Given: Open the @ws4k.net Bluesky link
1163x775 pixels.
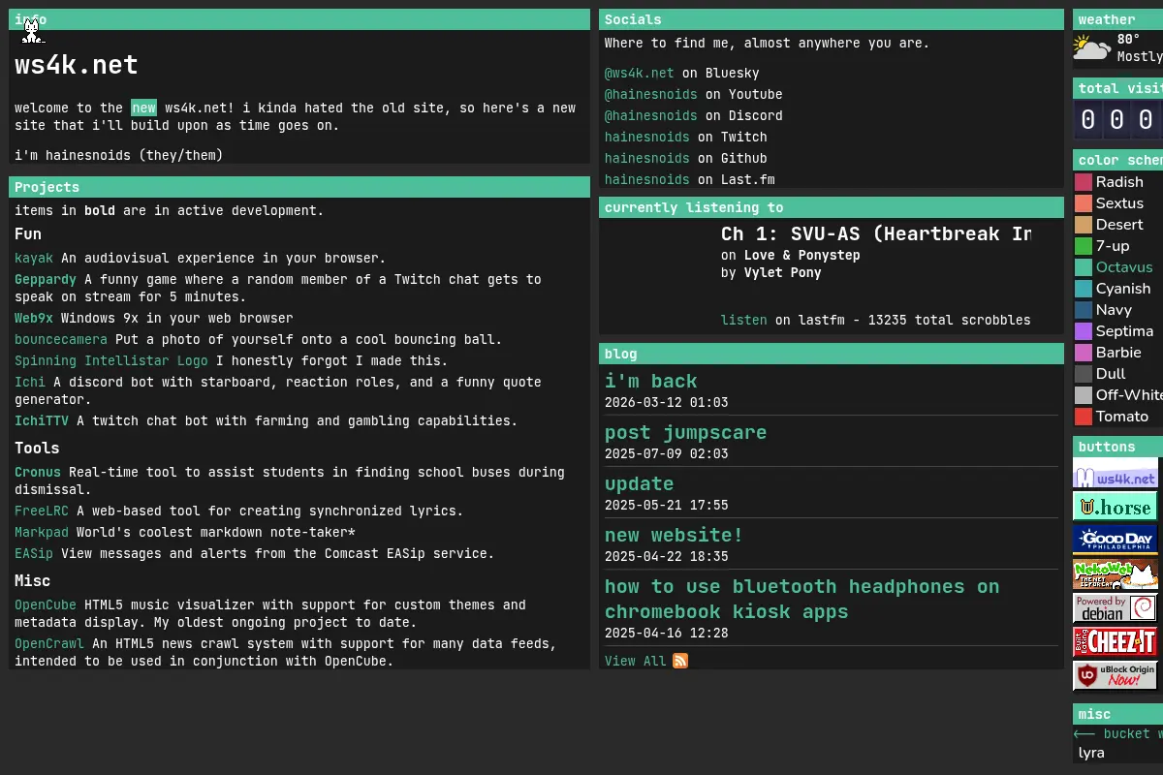Looking at the screenshot, I should [639, 74].
